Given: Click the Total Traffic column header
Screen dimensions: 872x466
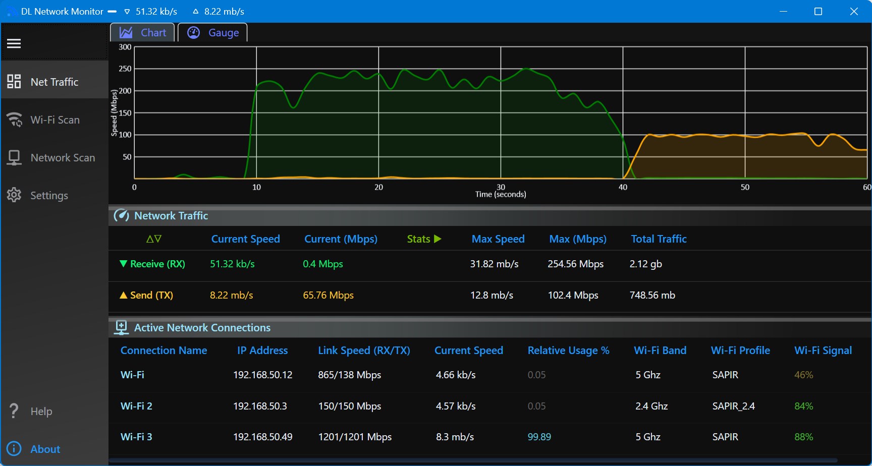Looking at the screenshot, I should pyautogui.click(x=659, y=239).
